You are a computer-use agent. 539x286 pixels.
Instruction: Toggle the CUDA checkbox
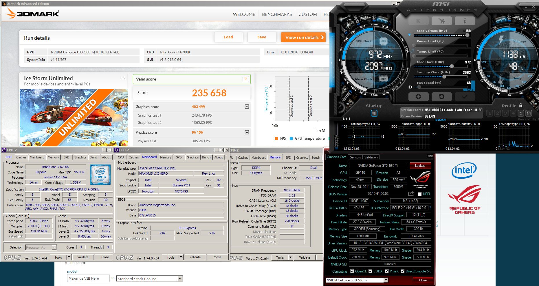[370, 271]
